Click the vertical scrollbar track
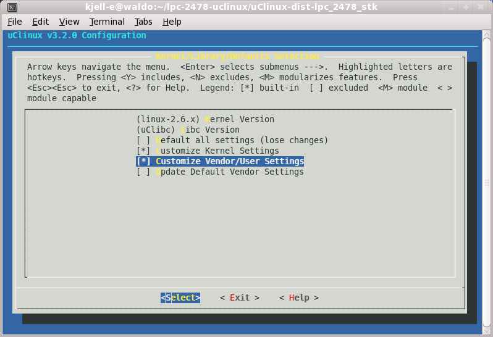Screen dimensions: 493x337 click(x=487, y=183)
